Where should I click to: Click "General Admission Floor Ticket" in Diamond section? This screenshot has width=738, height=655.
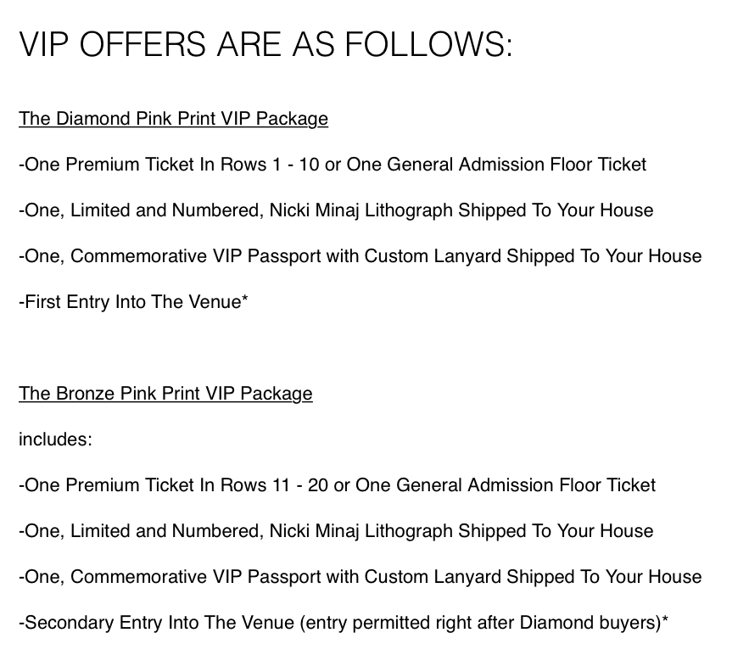517,165
